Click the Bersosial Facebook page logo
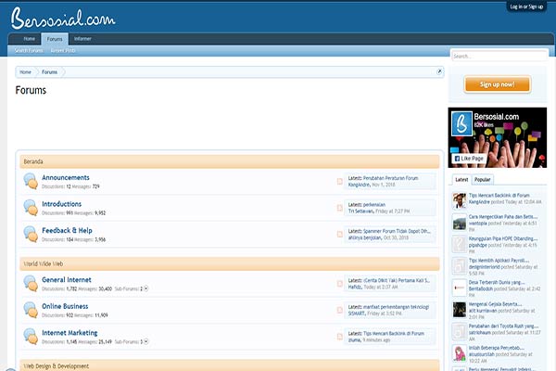 point(461,124)
